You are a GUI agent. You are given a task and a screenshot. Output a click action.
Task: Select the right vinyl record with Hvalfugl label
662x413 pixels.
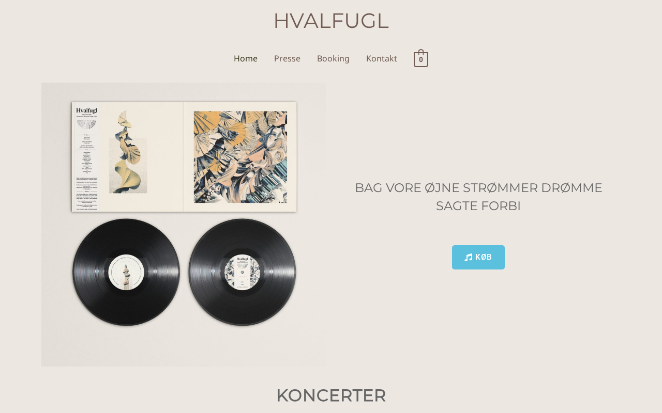pyautogui.click(x=242, y=273)
